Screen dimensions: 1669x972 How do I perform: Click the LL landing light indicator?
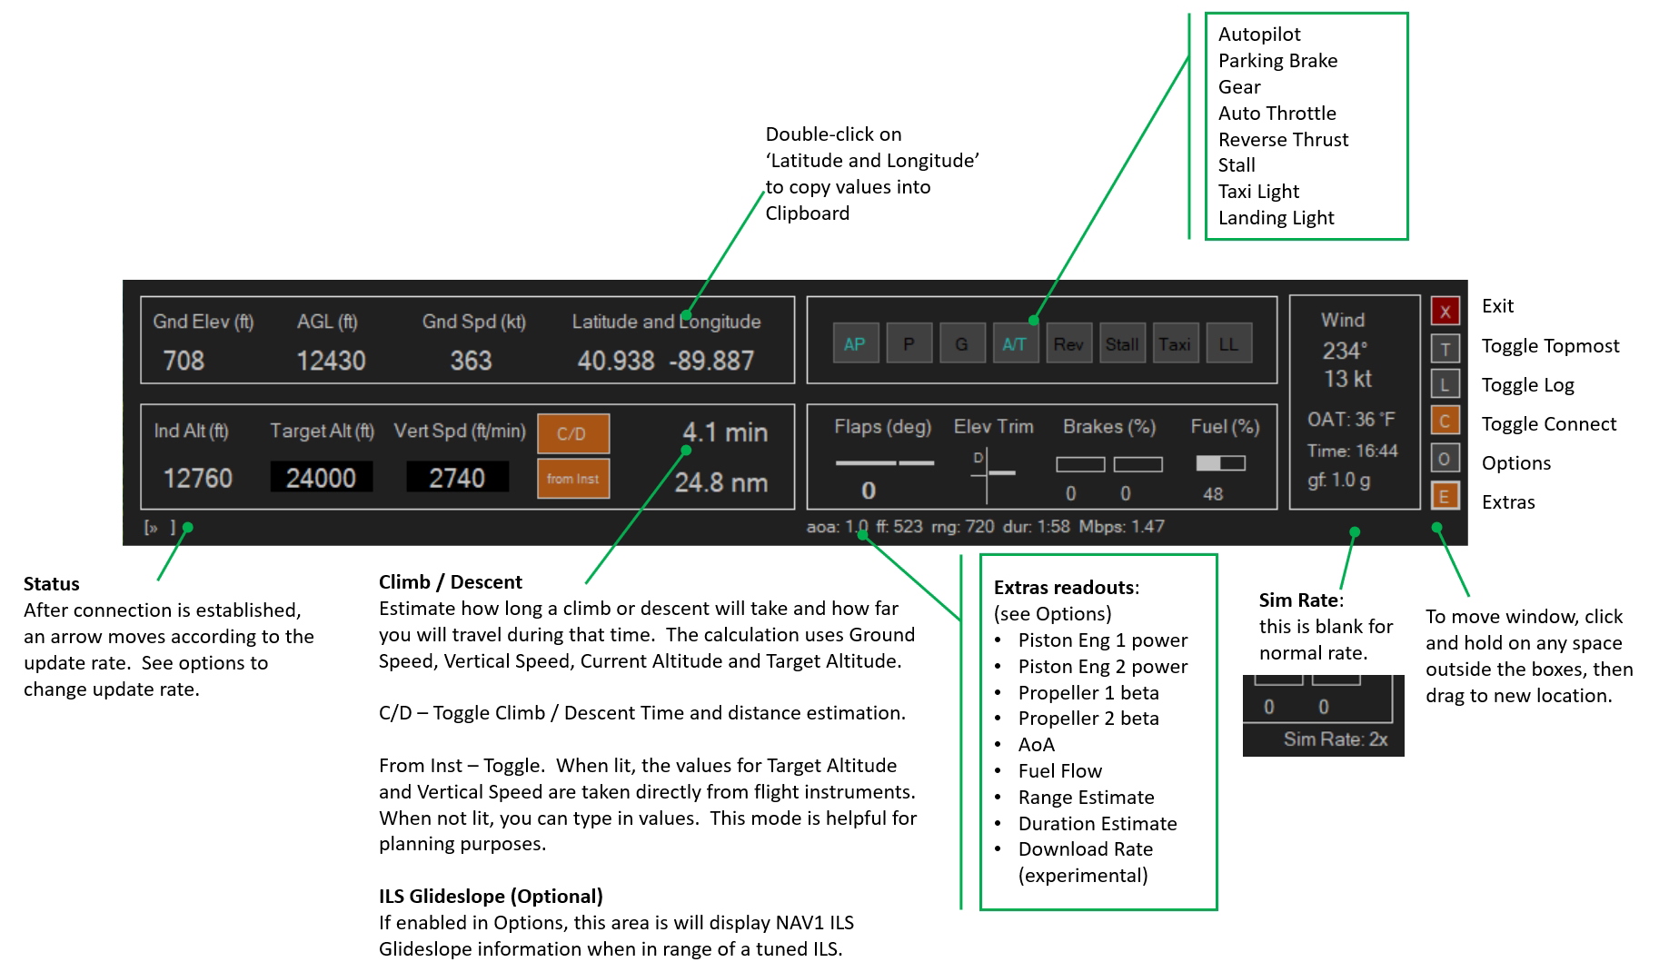point(1228,344)
